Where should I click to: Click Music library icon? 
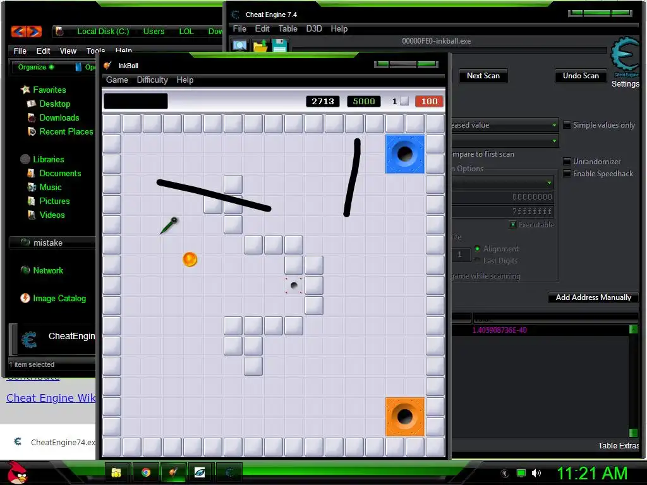[x=32, y=187]
